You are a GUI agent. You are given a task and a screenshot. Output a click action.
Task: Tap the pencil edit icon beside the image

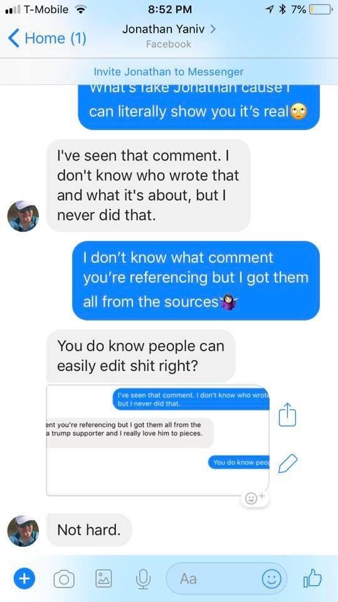[x=288, y=463]
